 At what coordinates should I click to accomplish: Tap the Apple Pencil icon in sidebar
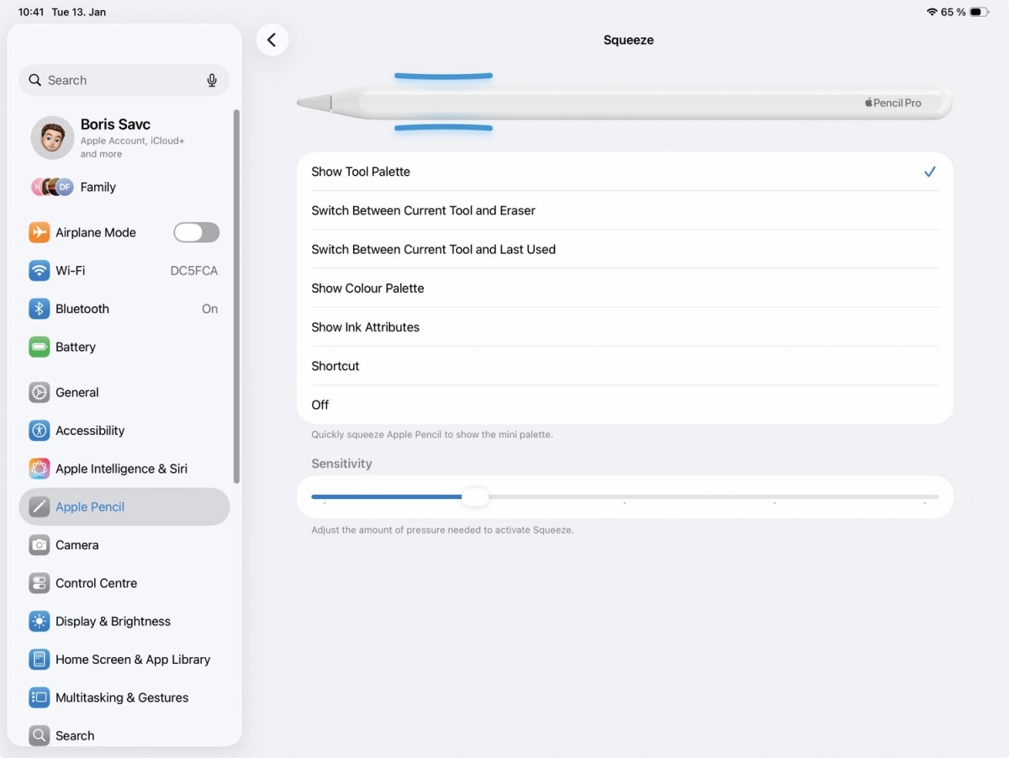[39, 506]
